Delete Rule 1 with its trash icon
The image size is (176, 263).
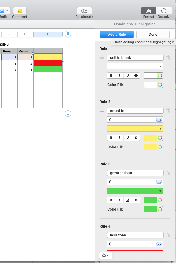pos(168,57)
